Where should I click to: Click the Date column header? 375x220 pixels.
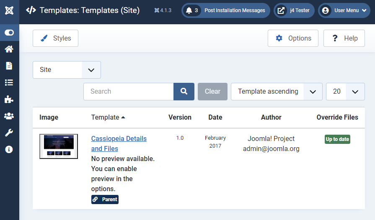(x=215, y=118)
